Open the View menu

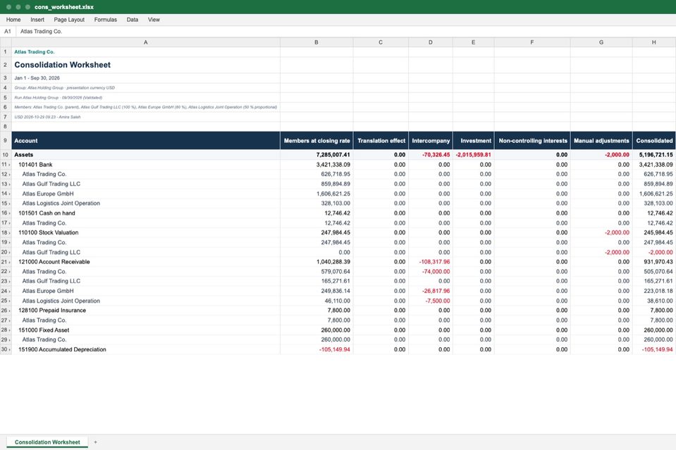point(154,20)
